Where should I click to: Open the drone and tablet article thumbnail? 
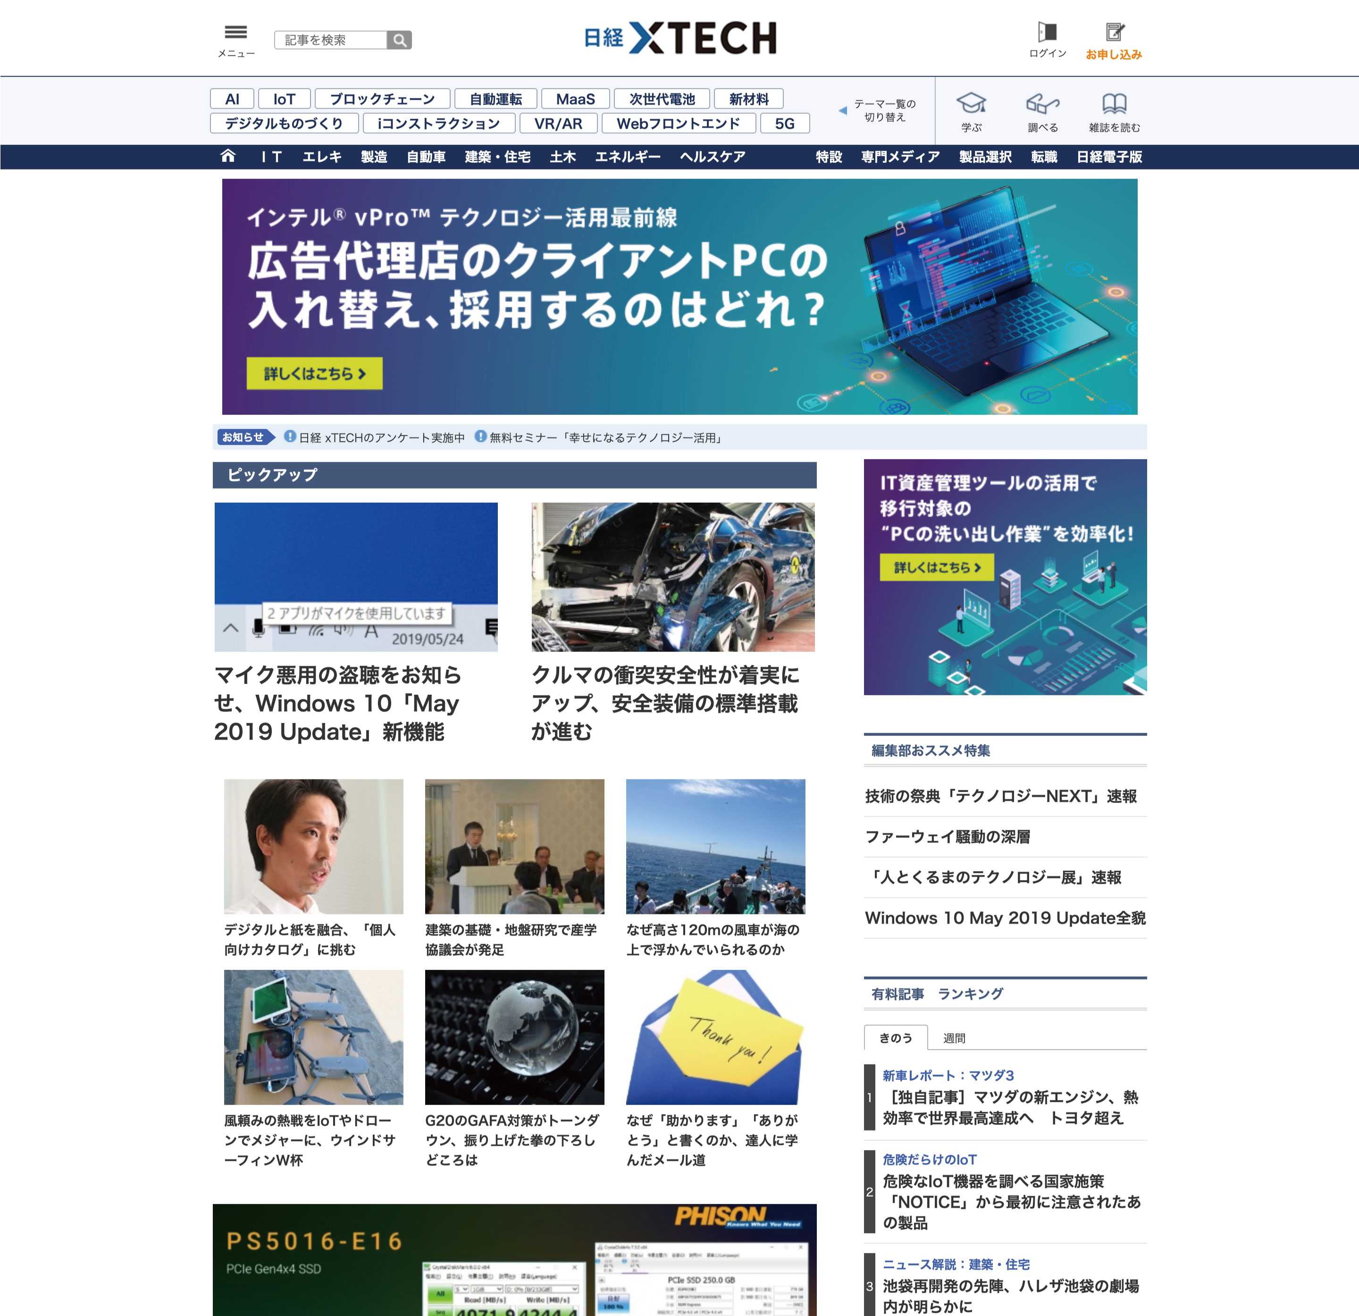[x=313, y=1037]
